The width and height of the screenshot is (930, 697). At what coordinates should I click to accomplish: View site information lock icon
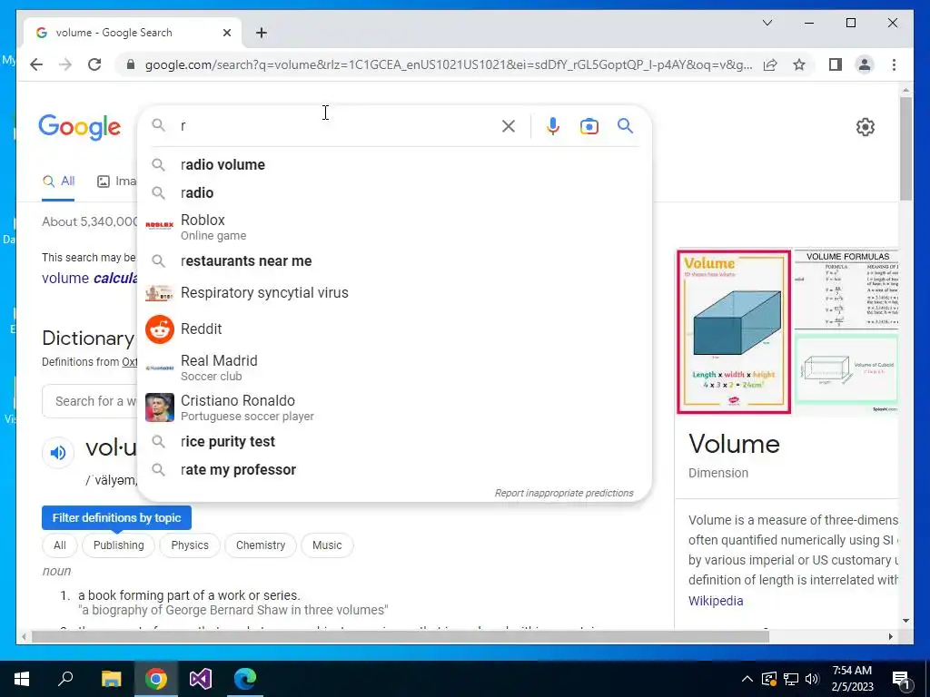coord(131,64)
